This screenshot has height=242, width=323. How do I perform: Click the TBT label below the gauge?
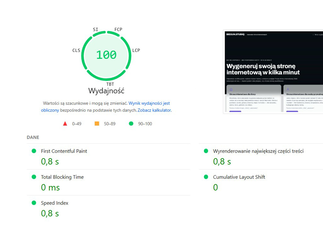pyautogui.click(x=110, y=84)
